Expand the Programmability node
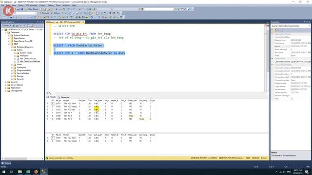The height and width of the screenshot is (175, 312). [12, 70]
